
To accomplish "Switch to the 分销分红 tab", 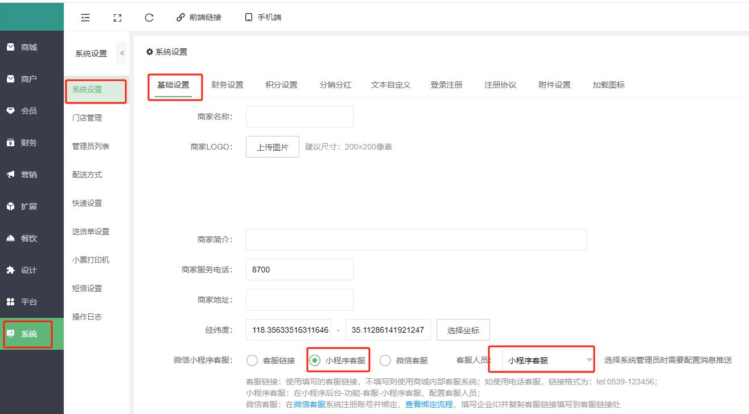I will [x=335, y=85].
